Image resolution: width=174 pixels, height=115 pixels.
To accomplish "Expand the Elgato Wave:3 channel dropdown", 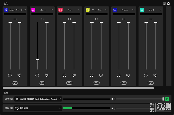I will [25, 10].
